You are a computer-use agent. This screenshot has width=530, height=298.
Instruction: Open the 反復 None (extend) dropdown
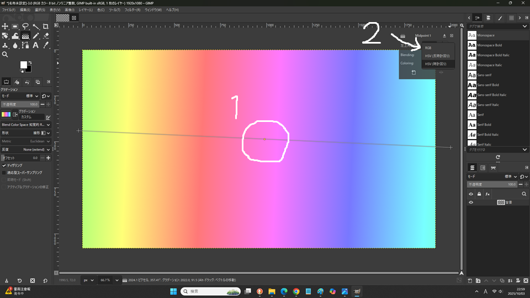pyautogui.click(x=33, y=150)
